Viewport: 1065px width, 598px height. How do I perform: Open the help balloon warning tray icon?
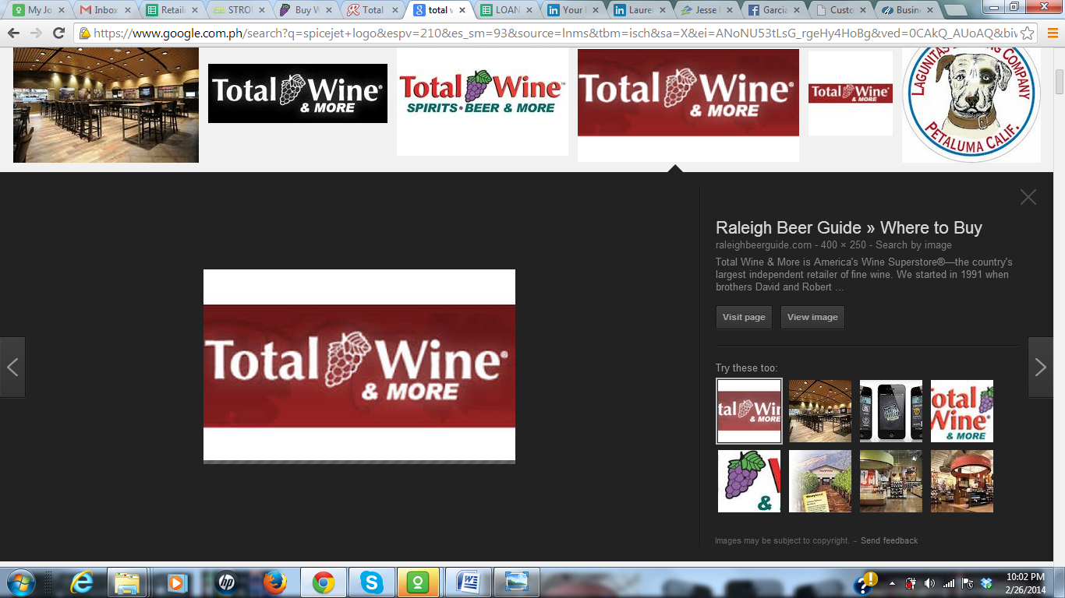[x=866, y=582]
